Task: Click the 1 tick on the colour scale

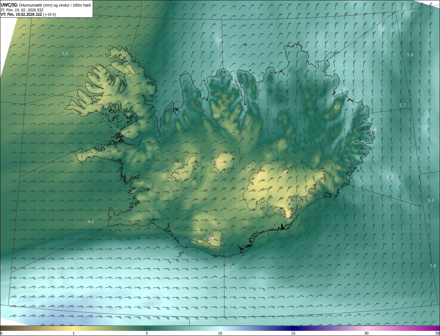Action: click(x=74, y=333)
